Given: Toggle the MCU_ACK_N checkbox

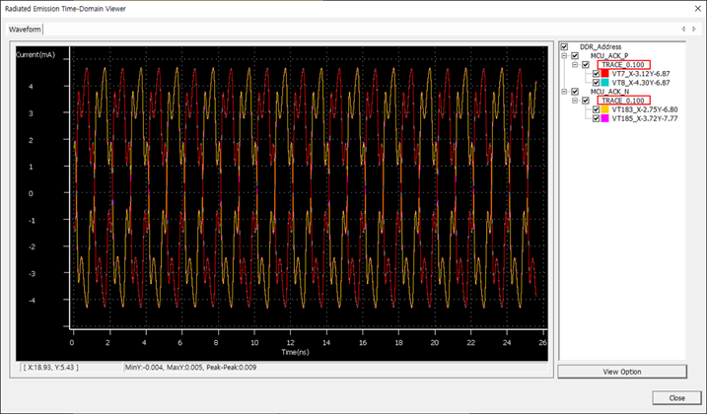Looking at the screenshot, I should pos(575,92).
